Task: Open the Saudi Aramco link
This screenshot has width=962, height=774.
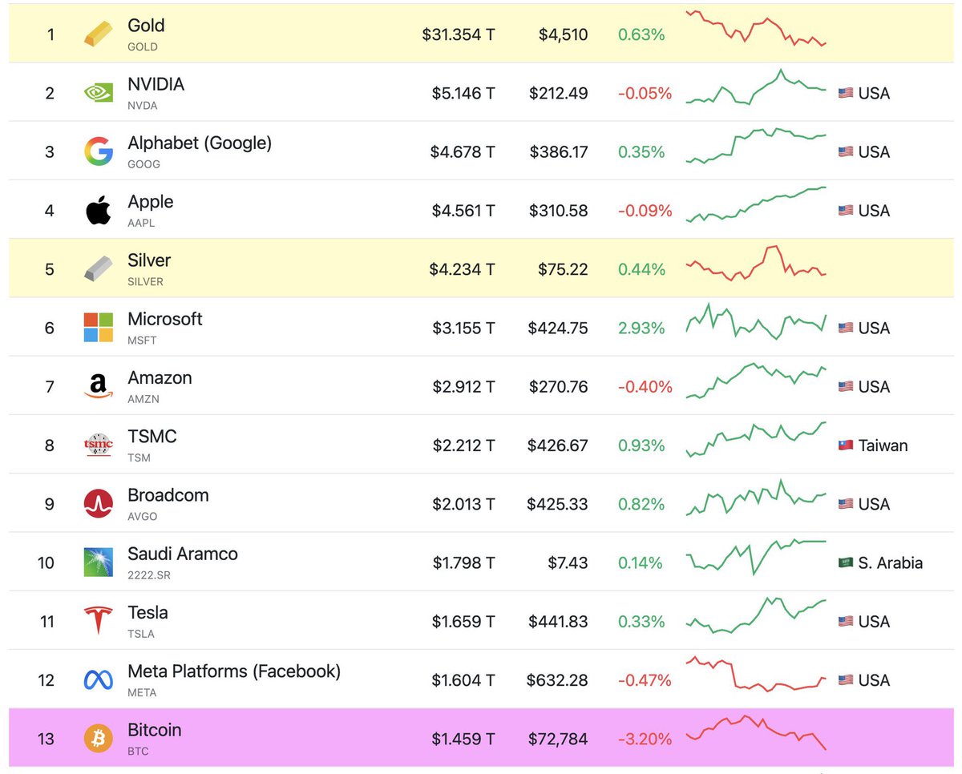Action: tap(183, 554)
